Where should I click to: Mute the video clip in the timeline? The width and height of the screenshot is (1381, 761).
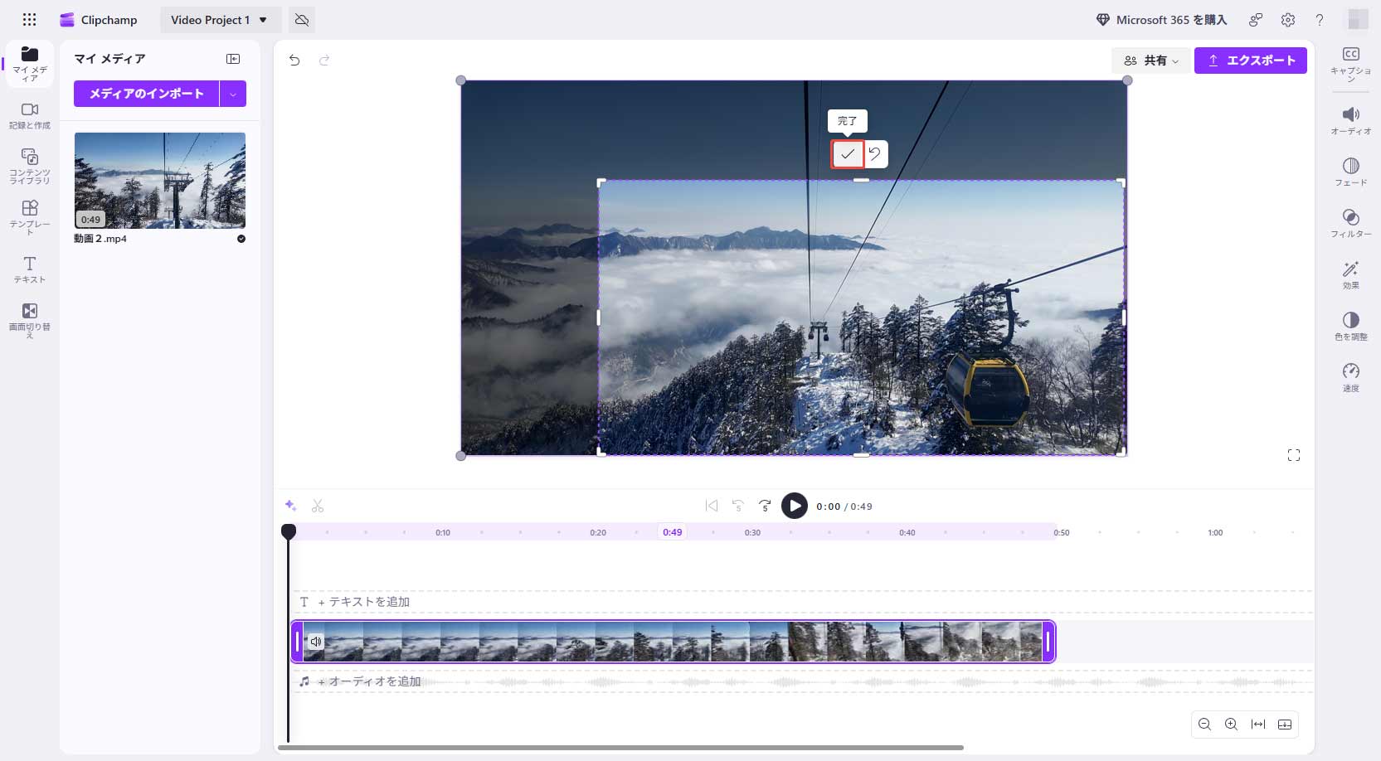click(x=316, y=642)
